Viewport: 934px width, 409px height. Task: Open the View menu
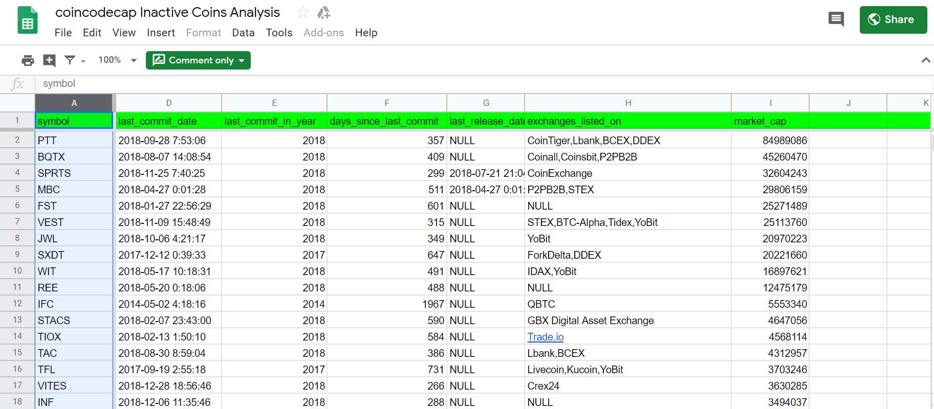click(x=124, y=33)
